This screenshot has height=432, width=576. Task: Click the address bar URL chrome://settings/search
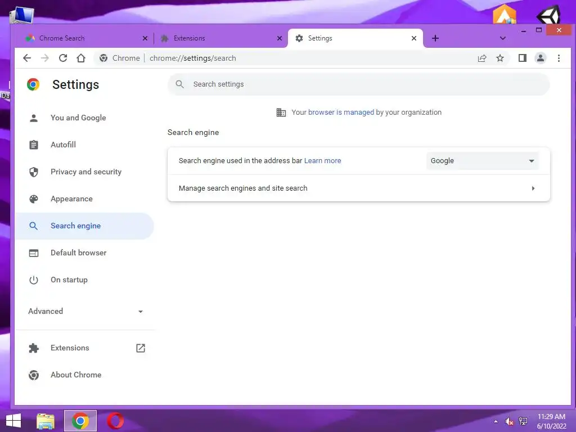tap(193, 58)
